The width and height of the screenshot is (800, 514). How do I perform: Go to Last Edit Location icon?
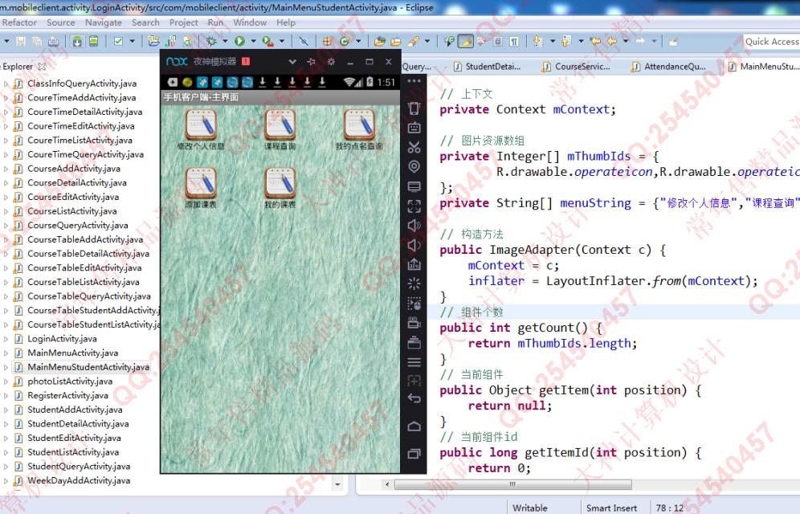coord(595,41)
